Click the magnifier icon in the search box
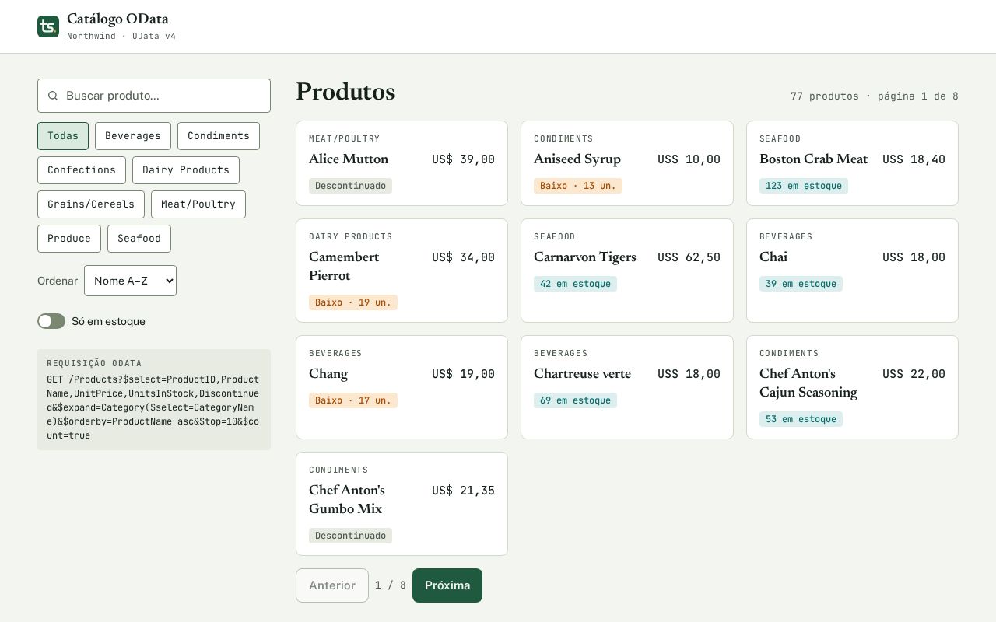Viewport: 996px width, 622px height. (53, 96)
